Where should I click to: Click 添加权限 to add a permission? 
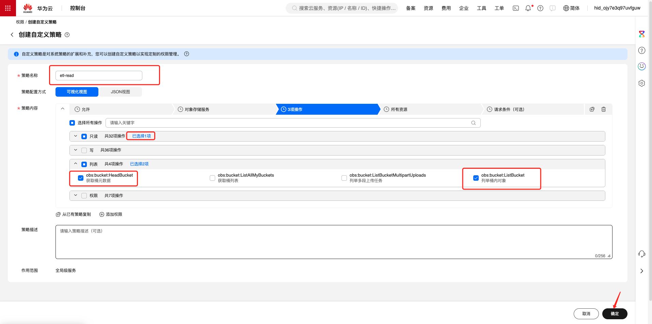pyautogui.click(x=111, y=214)
